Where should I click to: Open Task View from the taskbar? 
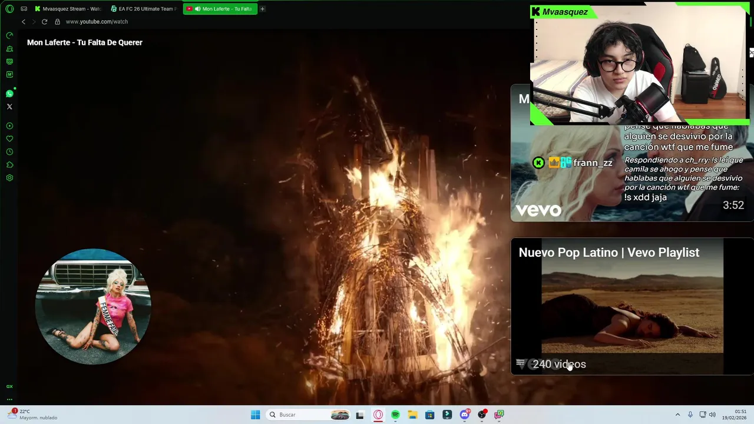360,415
